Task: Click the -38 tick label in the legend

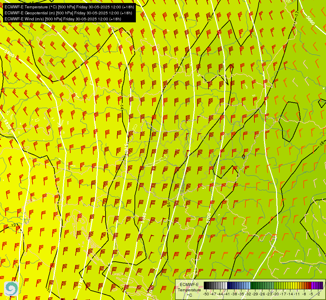Action: tap(234, 294)
